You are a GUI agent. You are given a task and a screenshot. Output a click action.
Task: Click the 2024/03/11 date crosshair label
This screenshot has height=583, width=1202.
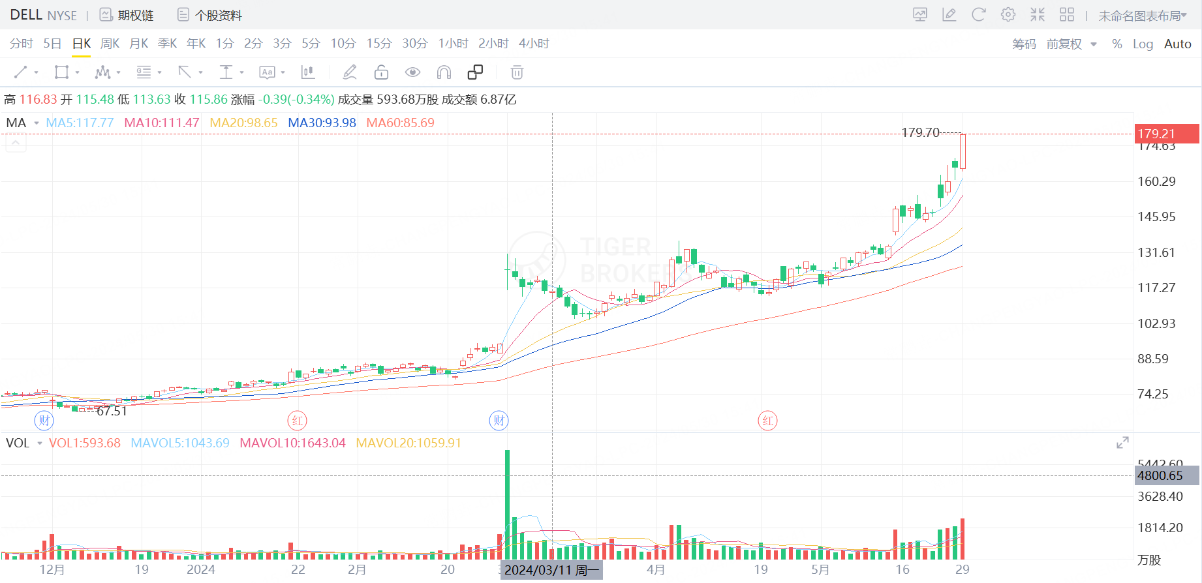(x=551, y=571)
